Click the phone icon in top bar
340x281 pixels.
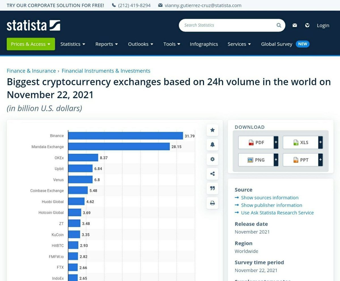click(114, 5)
